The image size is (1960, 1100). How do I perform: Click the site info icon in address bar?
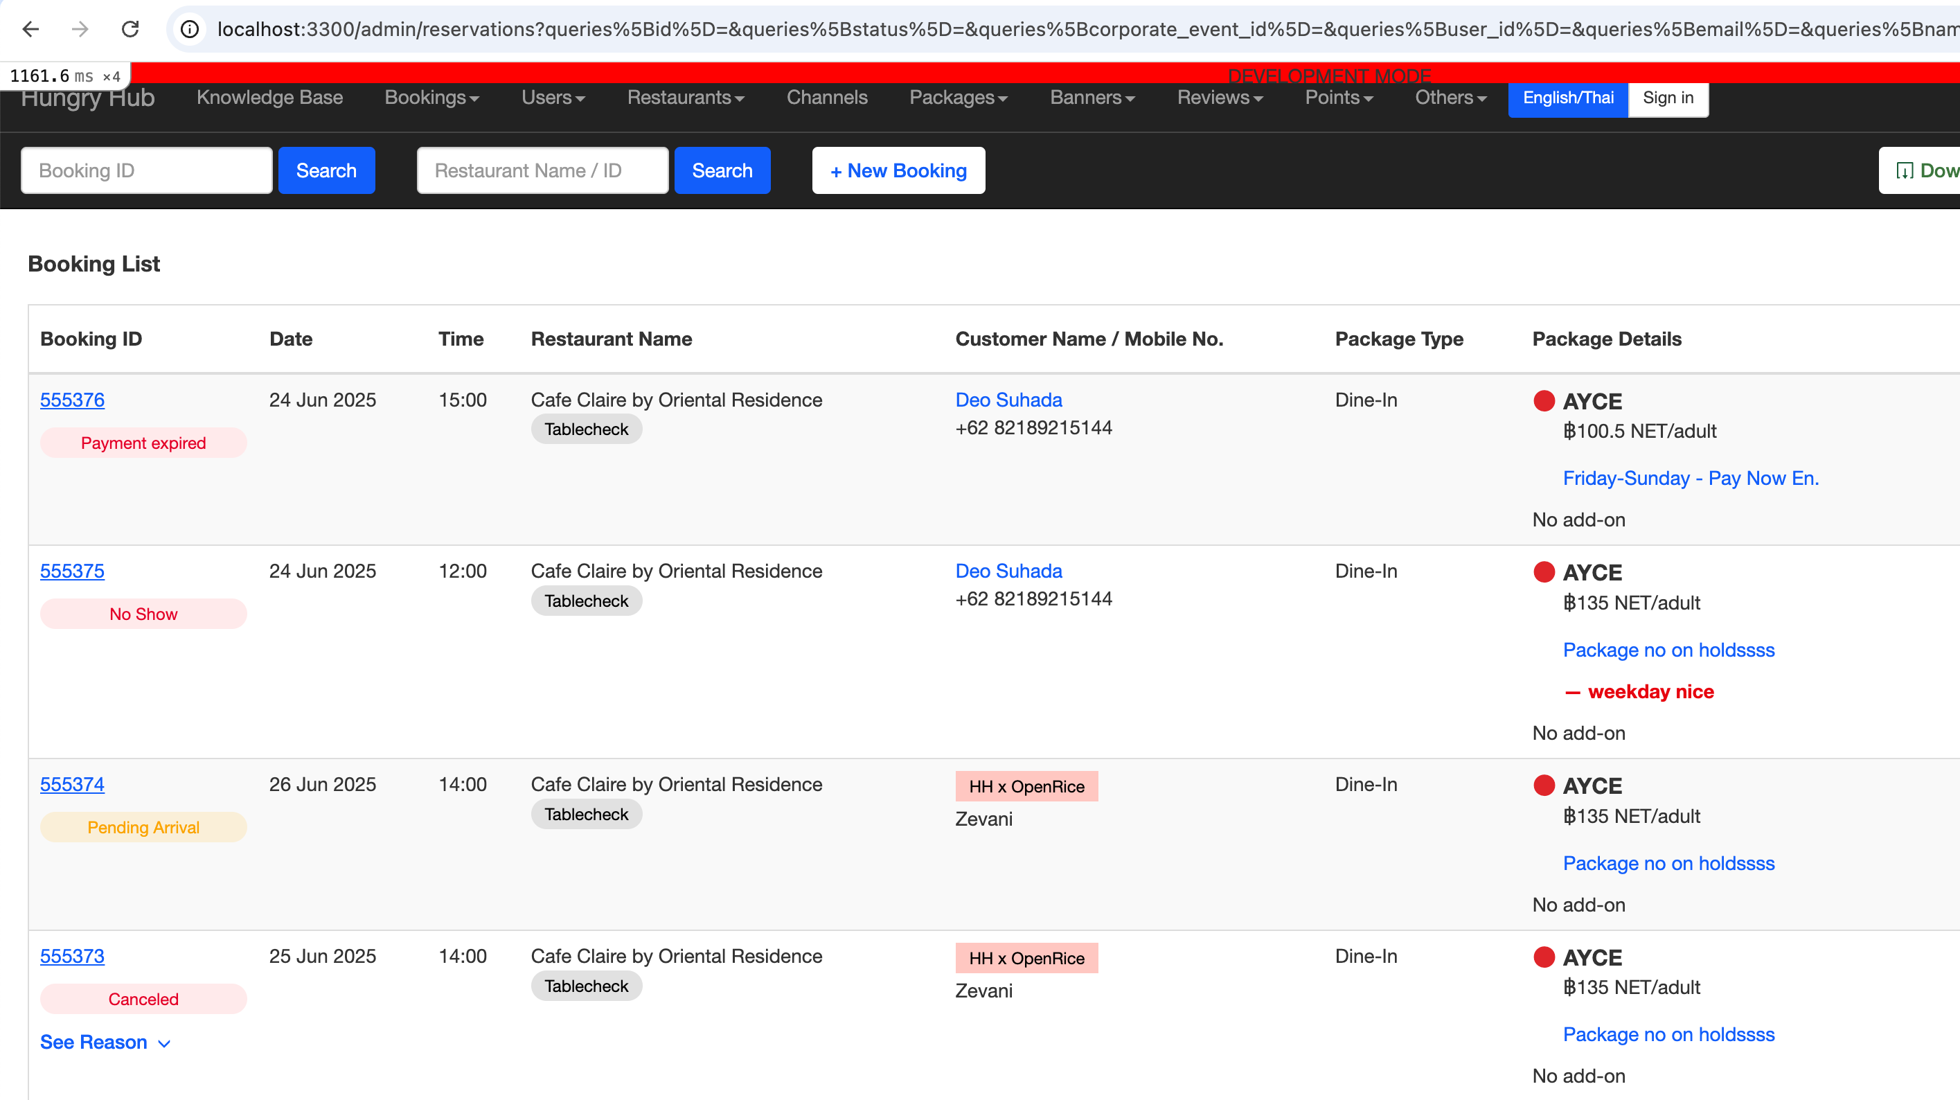click(x=190, y=29)
